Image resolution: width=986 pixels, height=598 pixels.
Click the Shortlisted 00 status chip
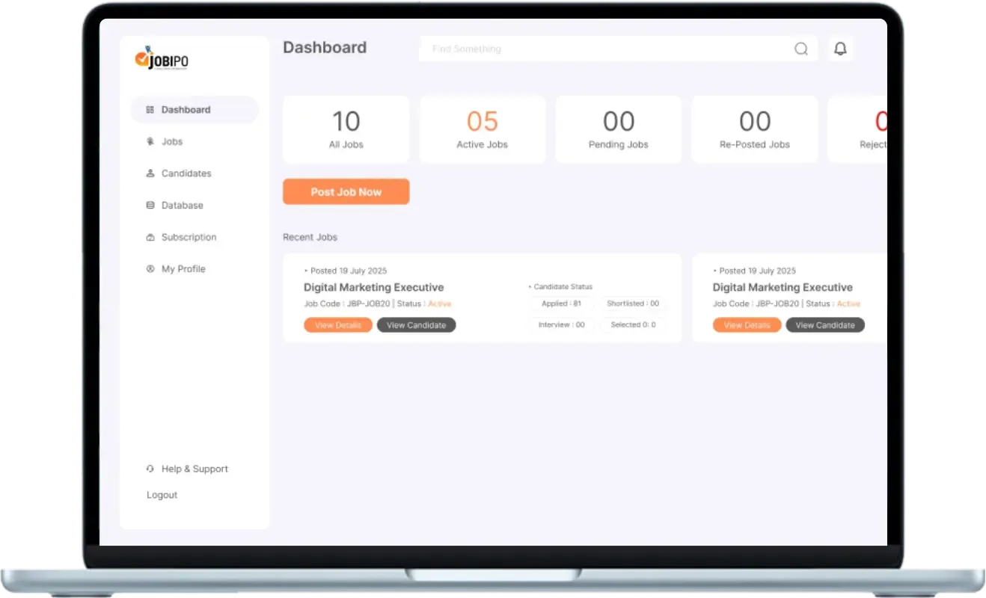(x=633, y=303)
